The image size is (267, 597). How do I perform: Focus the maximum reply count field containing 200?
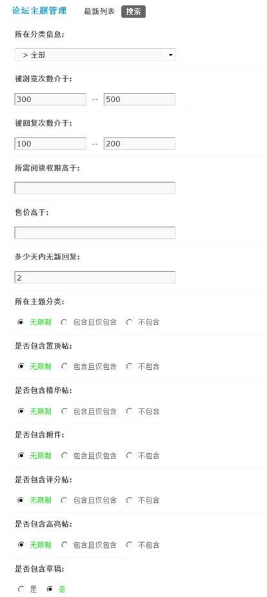139,143
